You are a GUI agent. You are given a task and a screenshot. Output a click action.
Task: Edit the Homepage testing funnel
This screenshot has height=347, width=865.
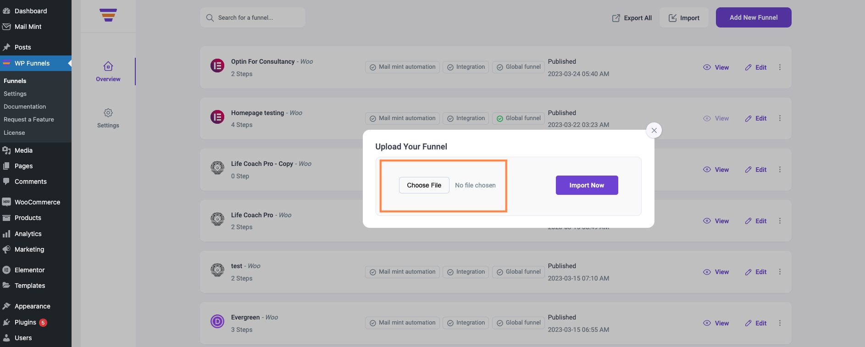[756, 118]
